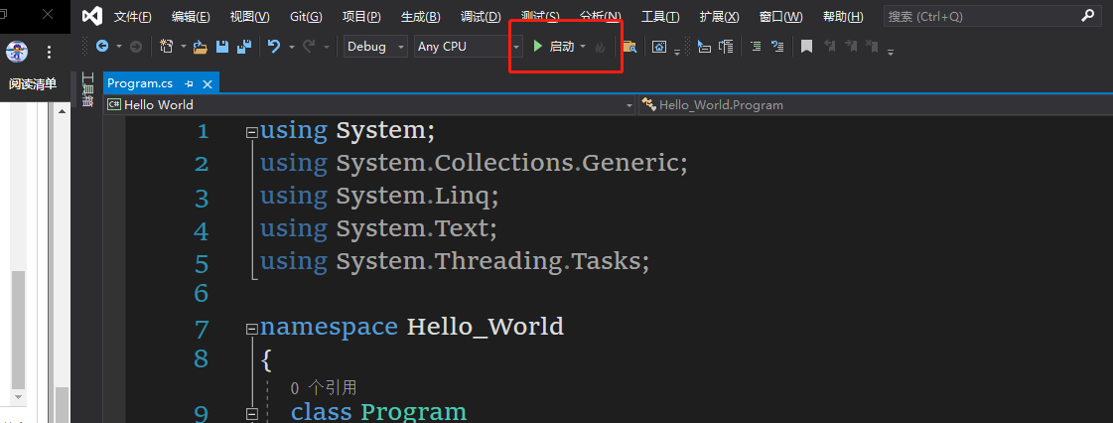
Task: Click the Hot Reload flame icon
Action: (601, 47)
